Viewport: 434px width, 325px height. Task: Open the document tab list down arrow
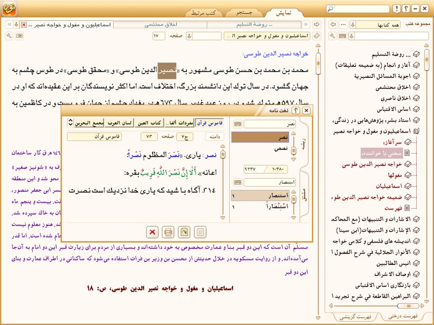point(16,25)
